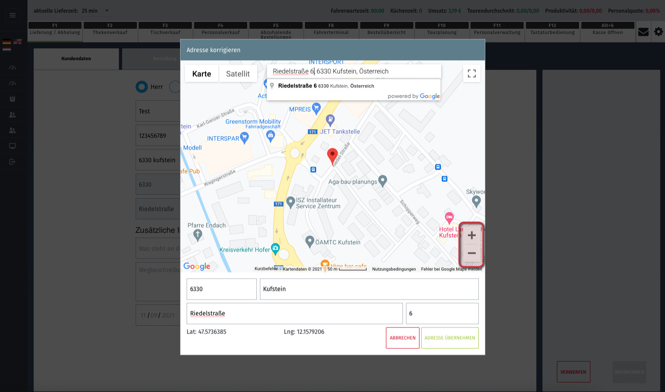The image size is (665, 392).
Task: Click the Skyworx map pin
Action: click(x=476, y=201)
